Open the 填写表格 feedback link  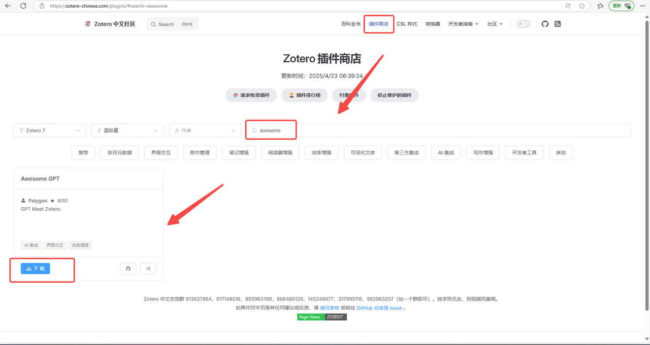(x=330, y=308)
